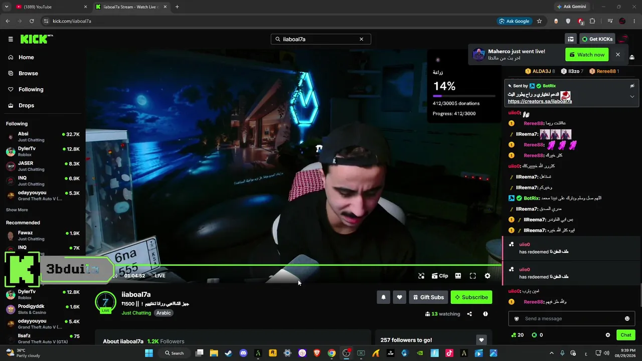Open the creators.sa/iiaboal7a link

click(x=540, y=101)
